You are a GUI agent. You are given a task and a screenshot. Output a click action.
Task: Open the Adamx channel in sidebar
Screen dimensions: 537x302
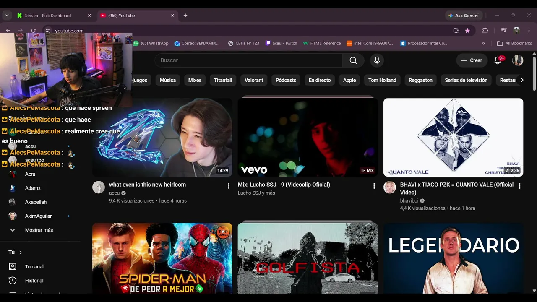33,188
